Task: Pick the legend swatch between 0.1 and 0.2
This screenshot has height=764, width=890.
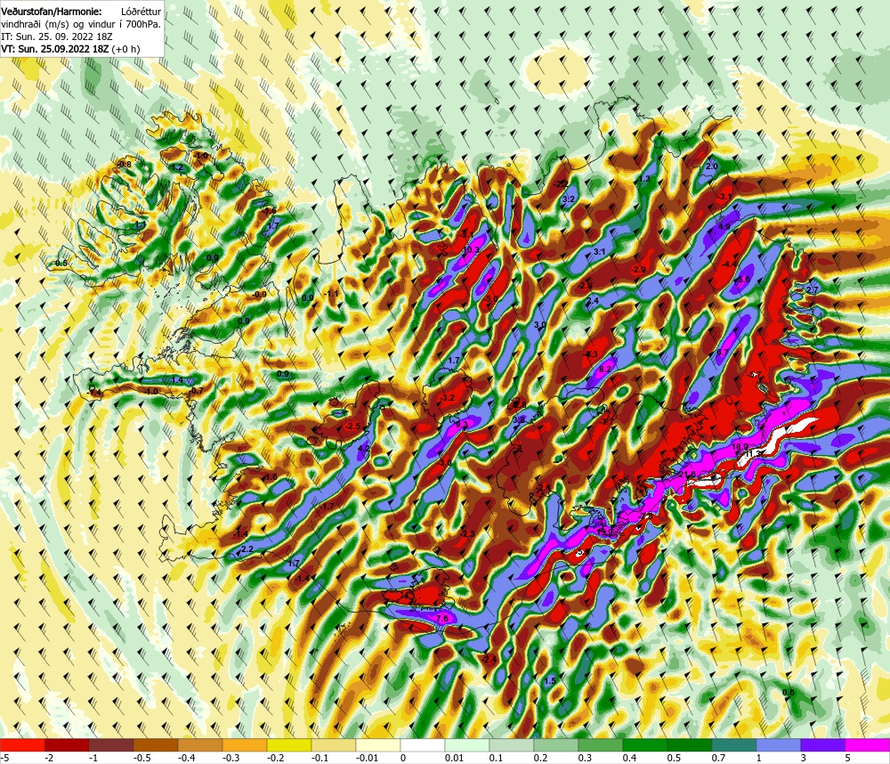Action: (x=512, y=745)
